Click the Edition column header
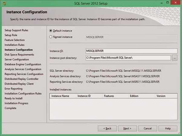 (x=142, y=96)
